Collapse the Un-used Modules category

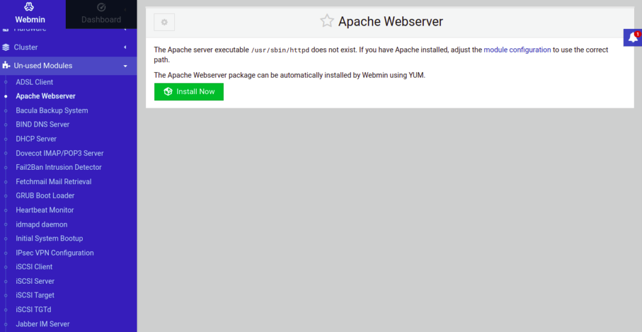pyautogui.click(x=68, y=66)
